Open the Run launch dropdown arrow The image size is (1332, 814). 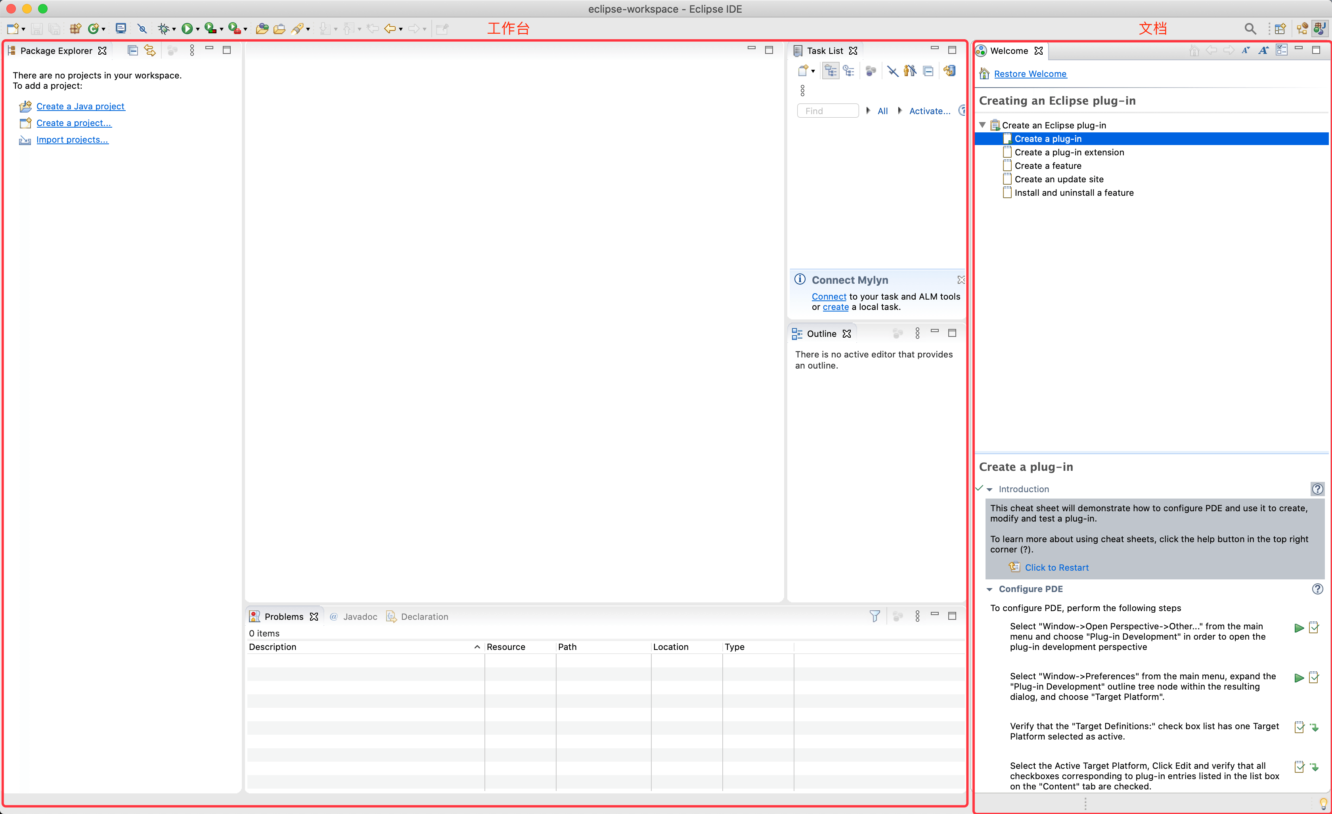pos(198,29)
